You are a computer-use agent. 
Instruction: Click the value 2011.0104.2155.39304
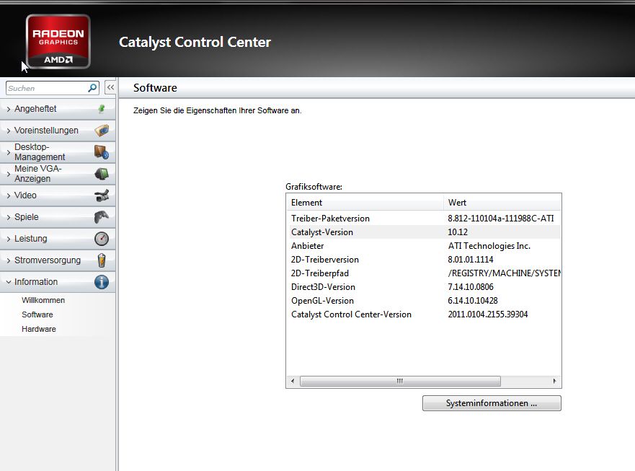point(487,314)
